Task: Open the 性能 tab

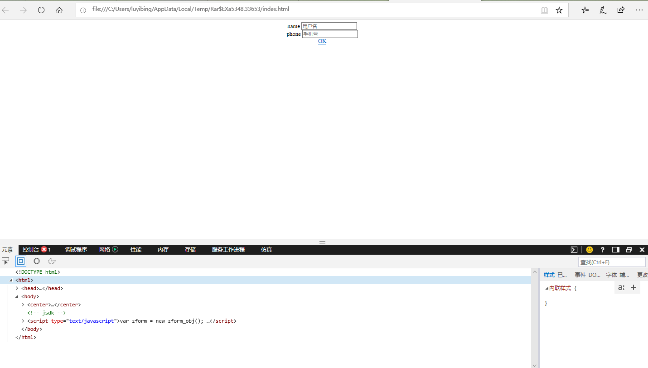Action: coord(136,250)
